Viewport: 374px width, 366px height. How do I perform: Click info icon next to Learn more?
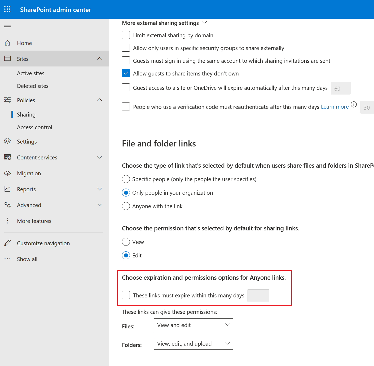(354, 104)
